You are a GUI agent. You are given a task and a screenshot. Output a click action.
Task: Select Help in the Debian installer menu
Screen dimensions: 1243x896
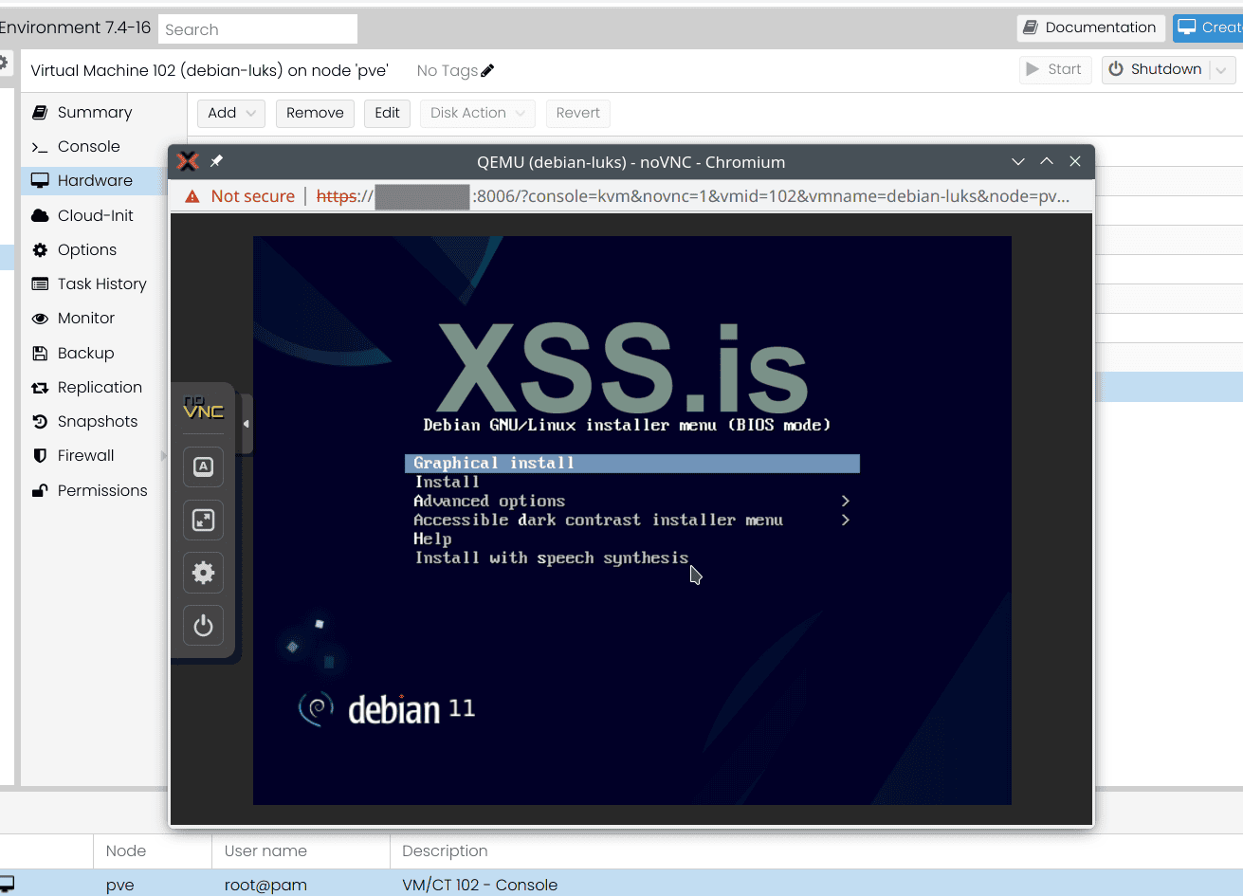point(432,539)
